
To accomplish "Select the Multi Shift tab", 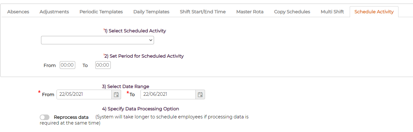I will tap(332, 12).
